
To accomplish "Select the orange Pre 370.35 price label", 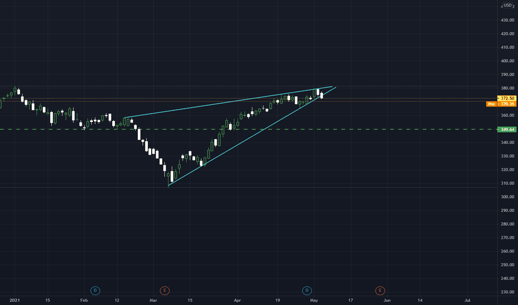I will pos(501,104).
